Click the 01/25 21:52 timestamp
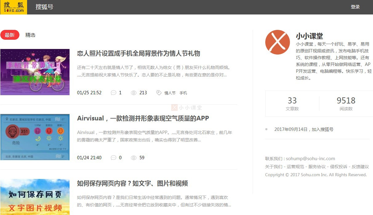 point(89,93)
